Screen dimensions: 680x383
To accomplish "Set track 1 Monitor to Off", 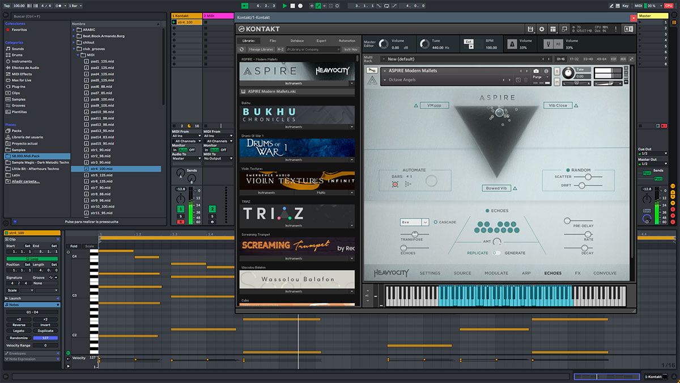I will tap(192, 150).
